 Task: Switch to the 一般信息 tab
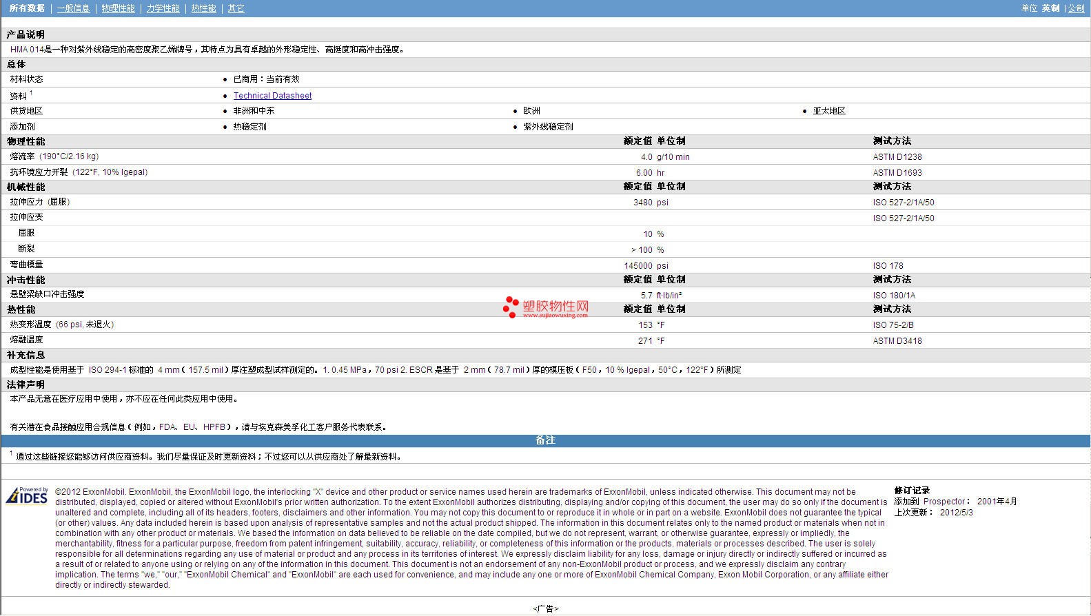74,8
